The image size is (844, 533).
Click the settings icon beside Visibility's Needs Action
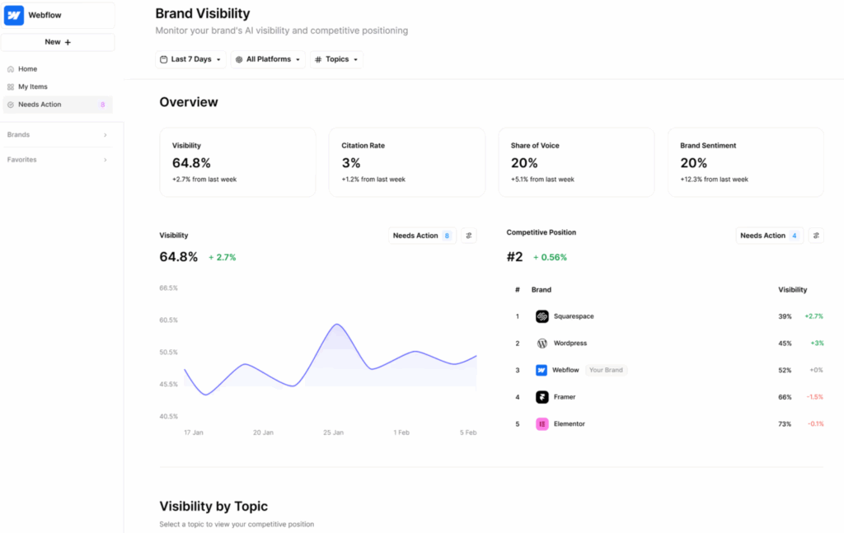[468, 235]
